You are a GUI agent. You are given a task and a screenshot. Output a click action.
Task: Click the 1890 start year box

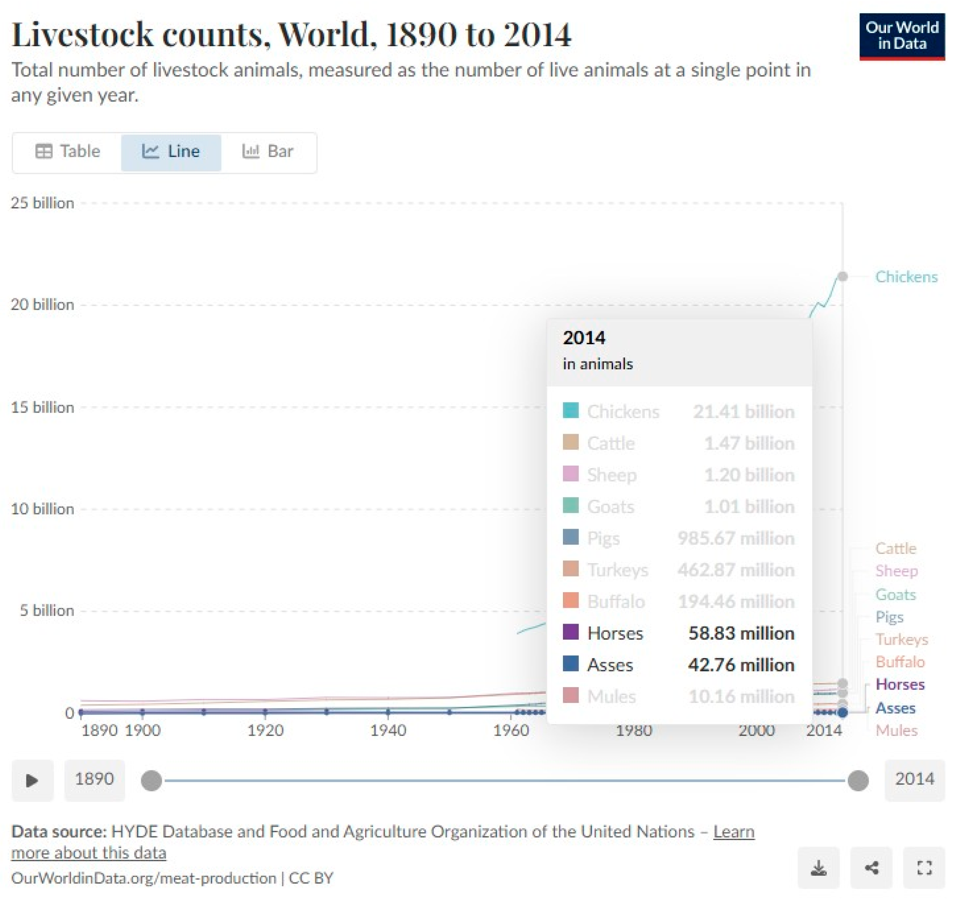(x=95, y=780)
